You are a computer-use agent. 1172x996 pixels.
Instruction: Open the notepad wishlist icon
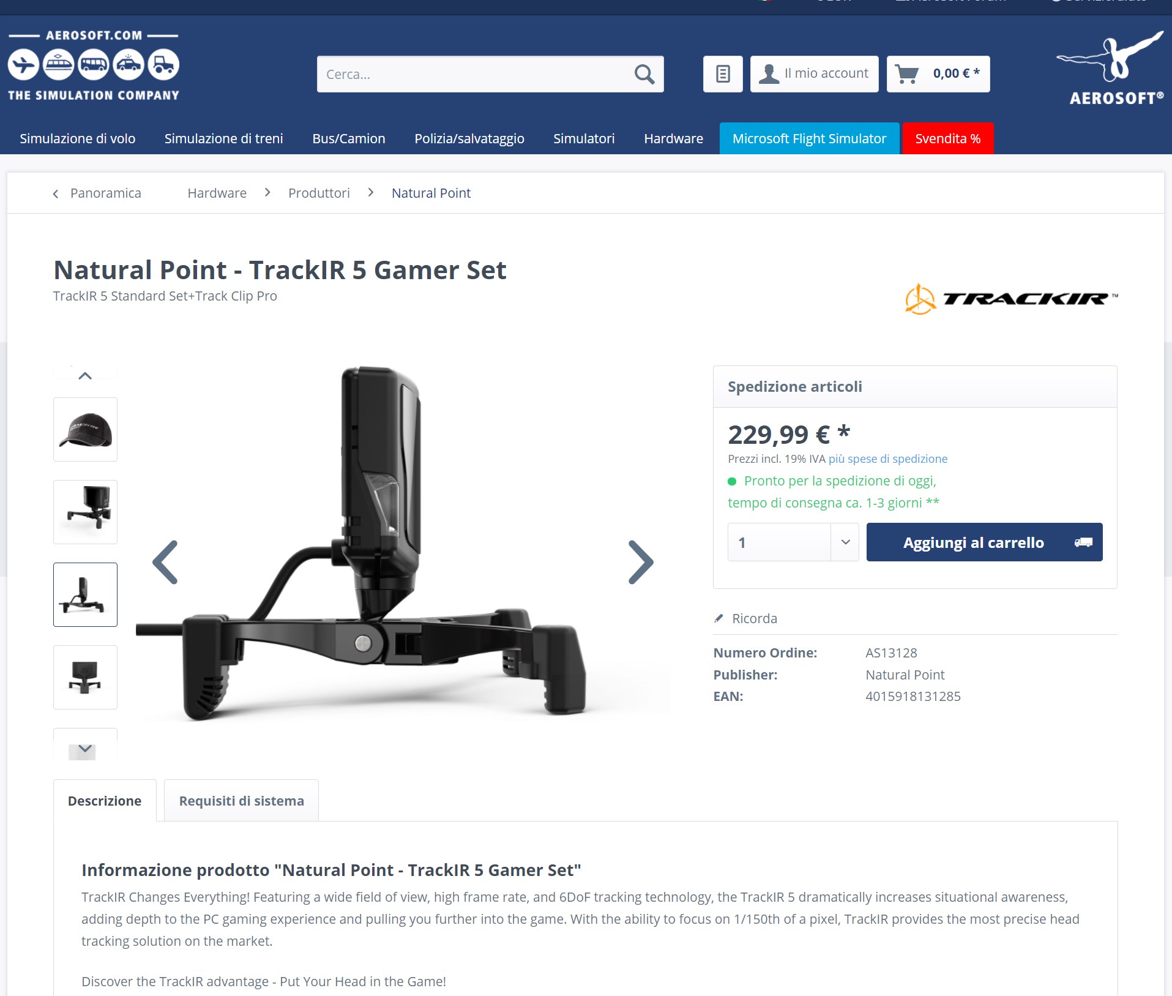(723, 74)
